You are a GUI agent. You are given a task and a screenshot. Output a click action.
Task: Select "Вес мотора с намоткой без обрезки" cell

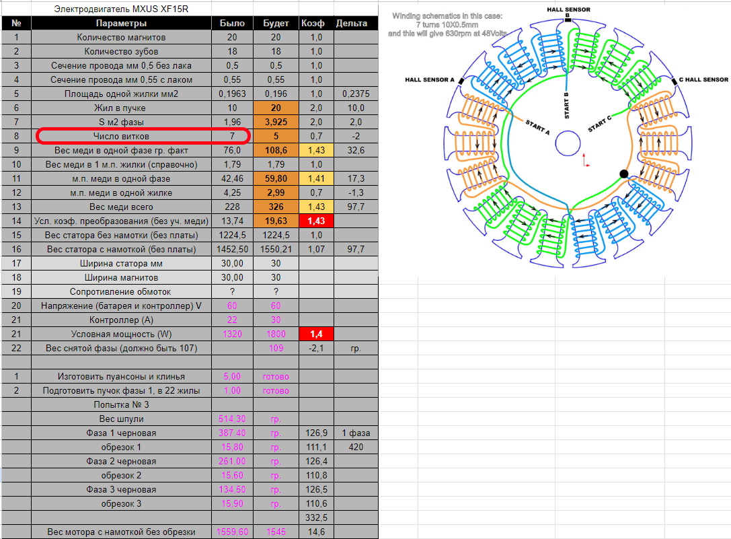coord(121,532)
